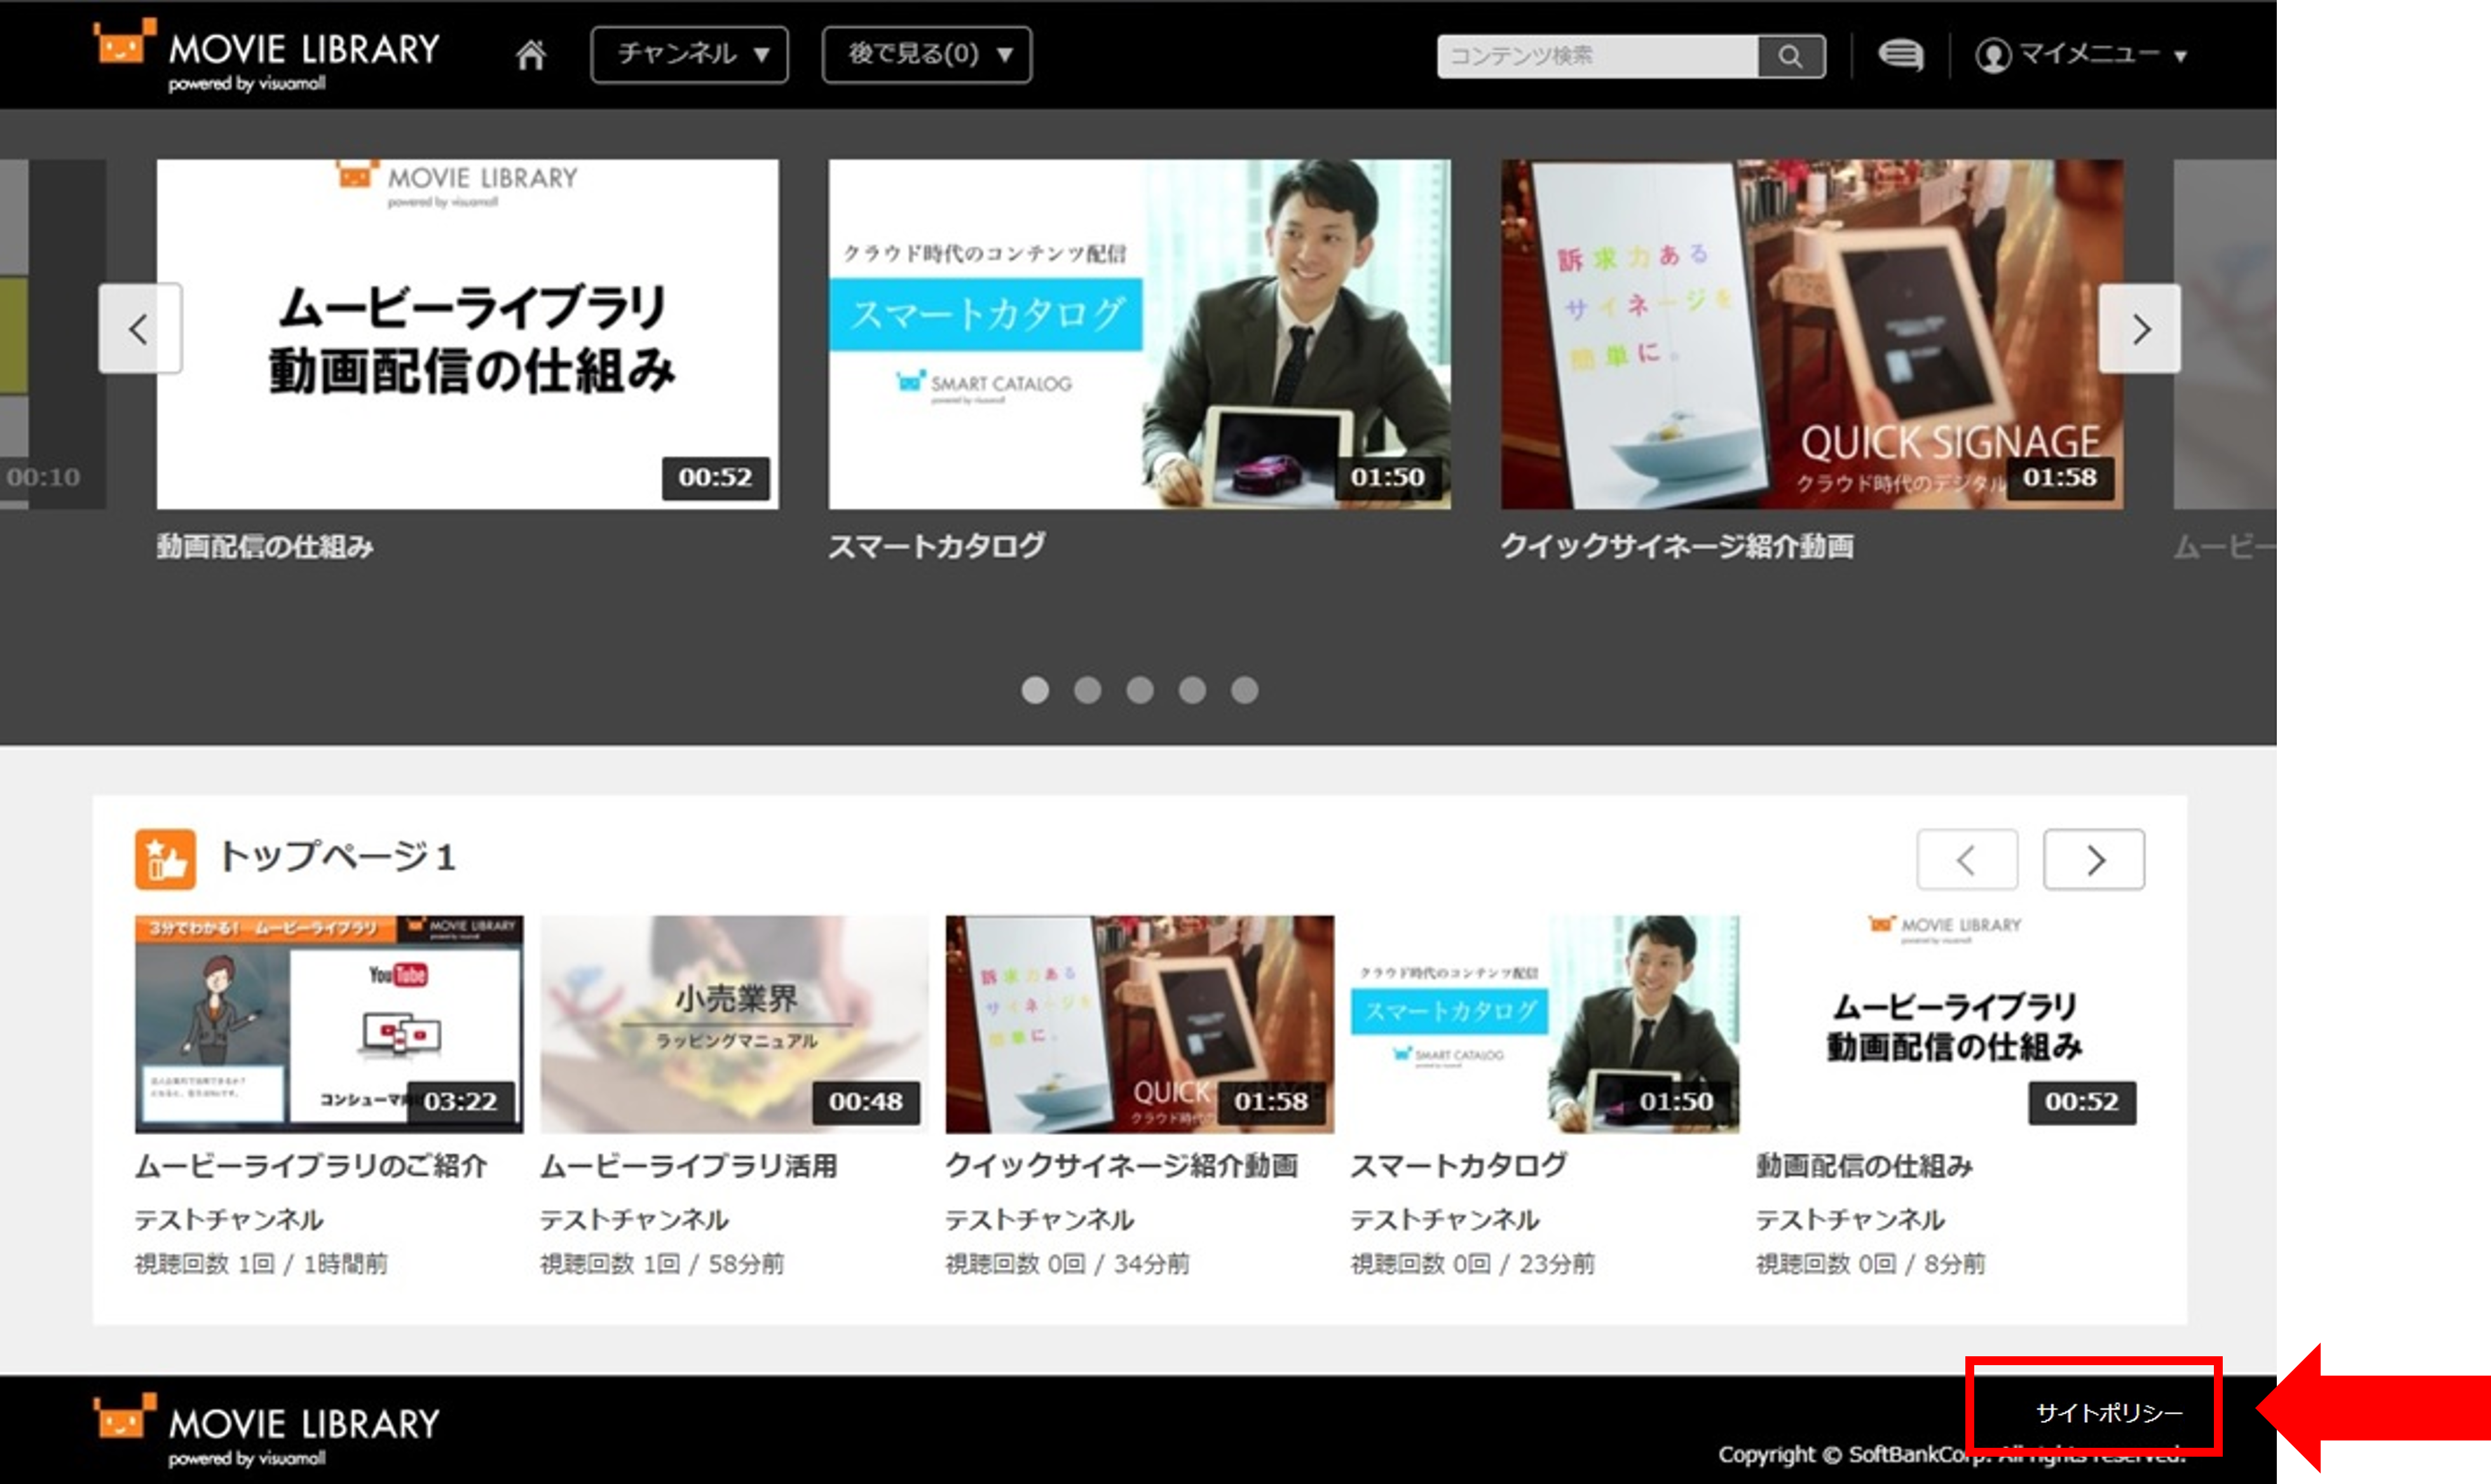Expand the チャンネル dropdown
This screenshot has height=1484, width=2491.
tap(689, 55)
